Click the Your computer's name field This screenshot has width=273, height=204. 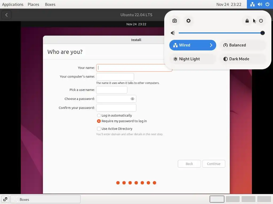coord(115,77)
